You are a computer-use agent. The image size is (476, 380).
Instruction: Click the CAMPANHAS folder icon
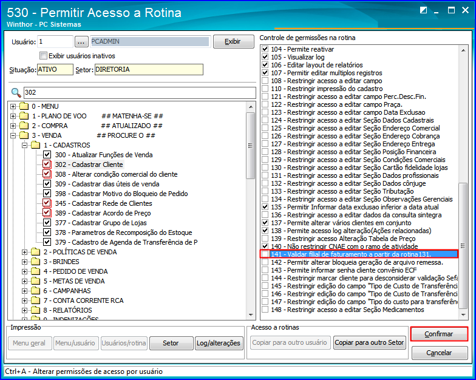pyautogui.click(x=35, y=291)
